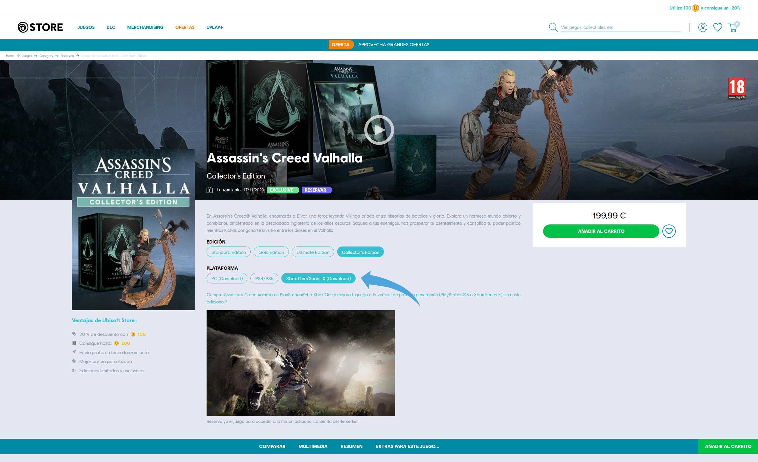Viewport: 758px width, 462px height.
Task: Click the release date calendar icon
Action: (210, 190)
